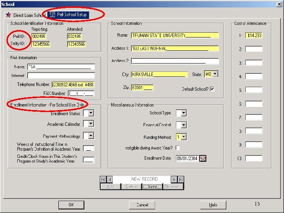Click the OK button
284x213 pixels.
point(71,205)
